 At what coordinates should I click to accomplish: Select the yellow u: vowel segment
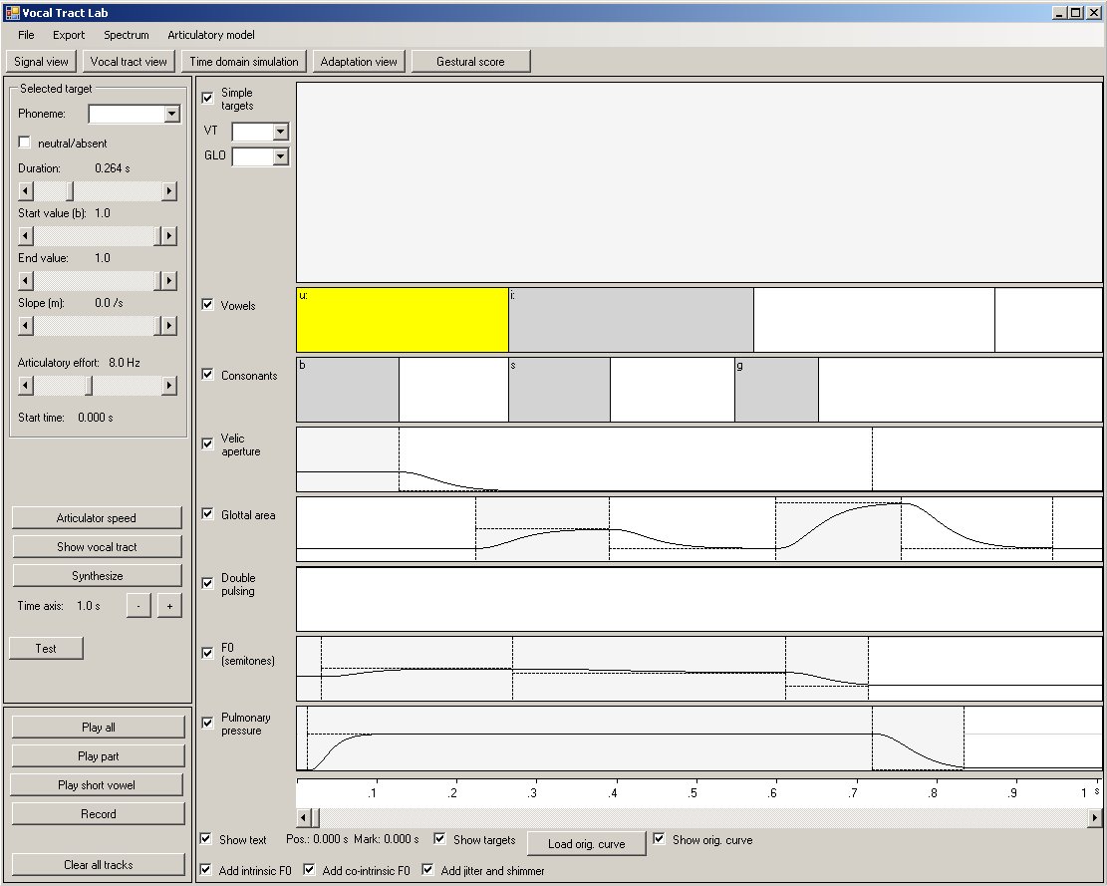403,321
